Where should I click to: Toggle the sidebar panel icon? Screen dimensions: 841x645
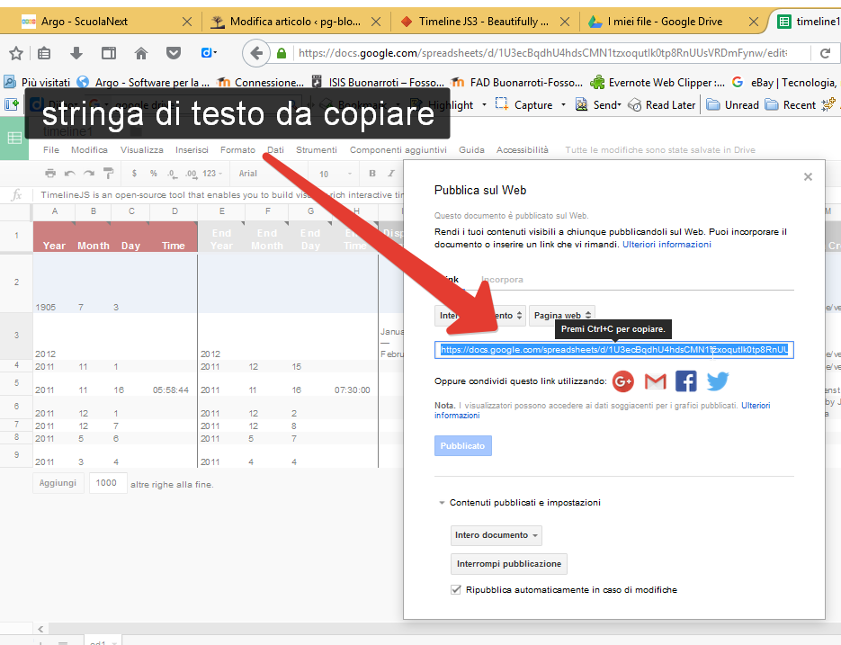pos(109,53)
